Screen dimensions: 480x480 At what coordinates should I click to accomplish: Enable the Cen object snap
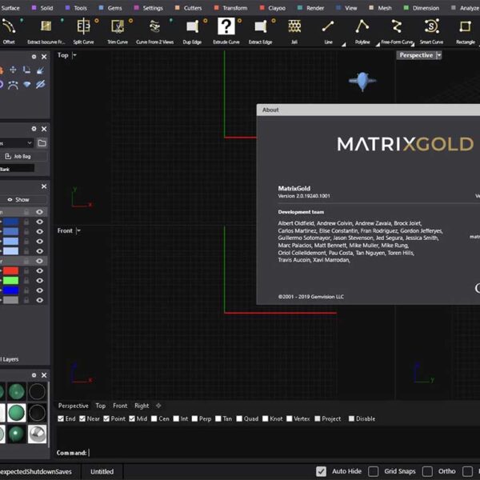point(154,418)
